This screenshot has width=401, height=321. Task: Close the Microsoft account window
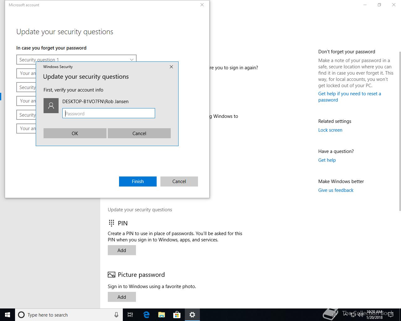(x=202, y=5)
